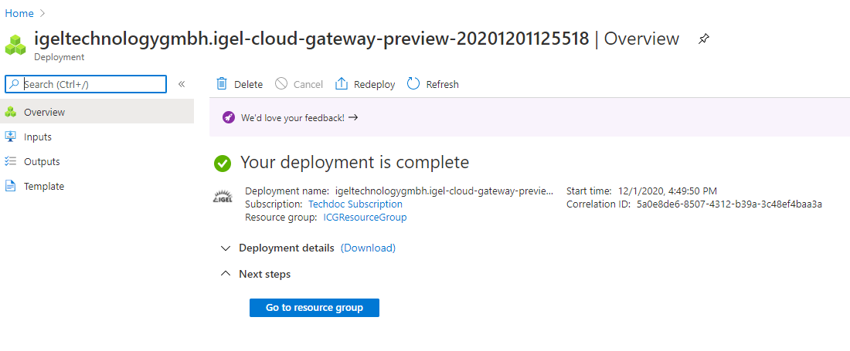Click the feedback rocket icon

pos(228,118)
